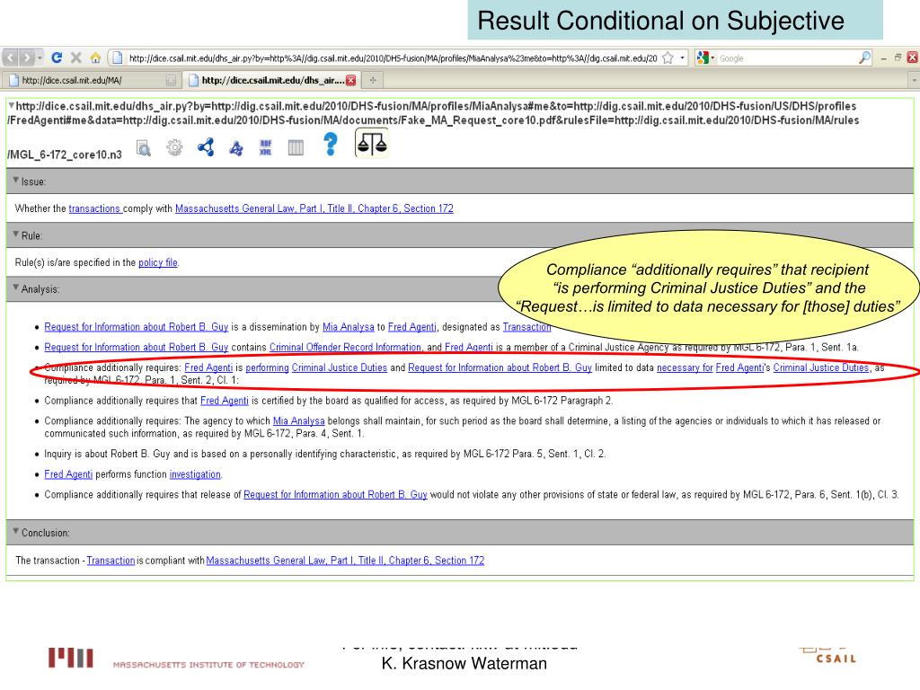Go to the browser Home page icon
This screenshot has width=920, height=690.
pos(95,57)
